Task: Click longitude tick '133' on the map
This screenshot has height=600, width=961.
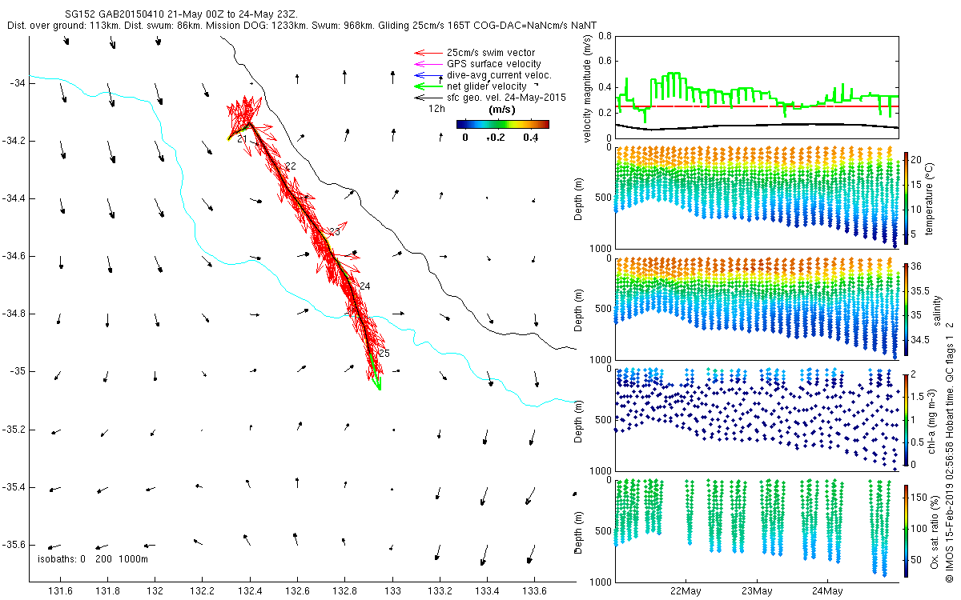Action: (392, 591)
